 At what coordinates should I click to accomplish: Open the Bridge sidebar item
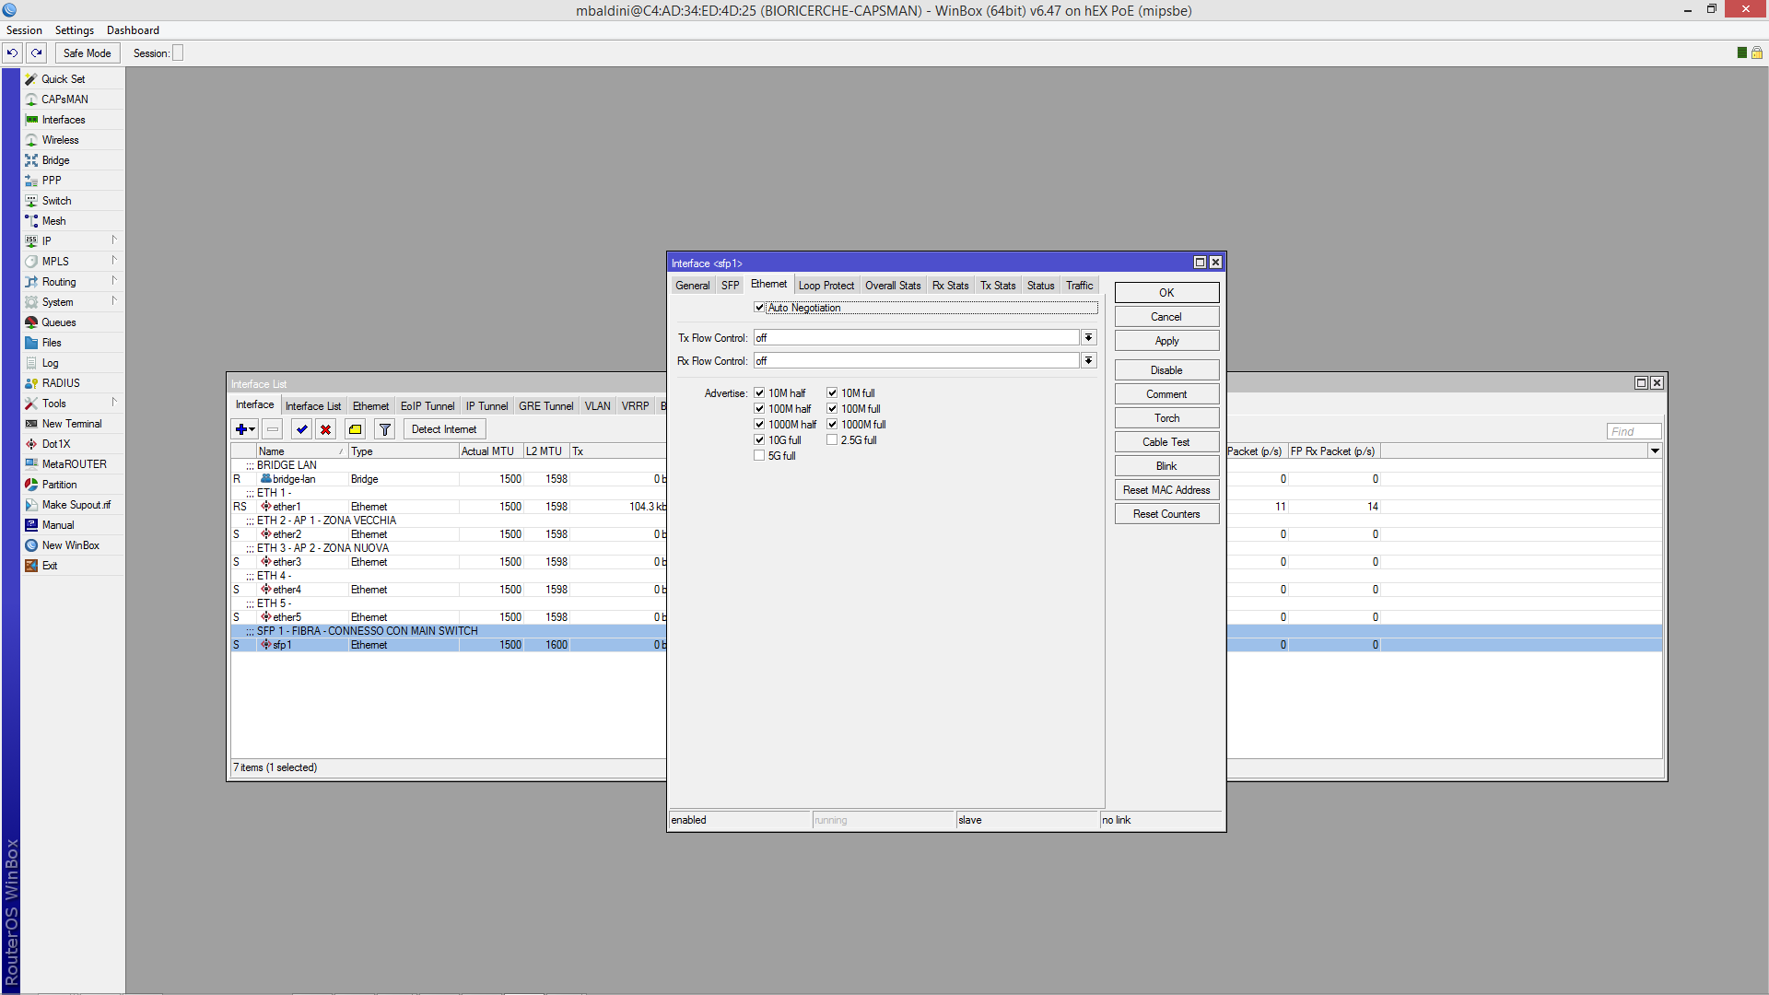tap(55, 160)
